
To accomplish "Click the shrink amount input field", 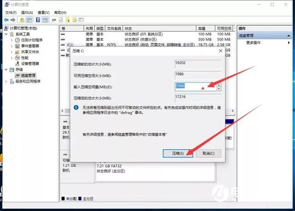I will (195, 87).
